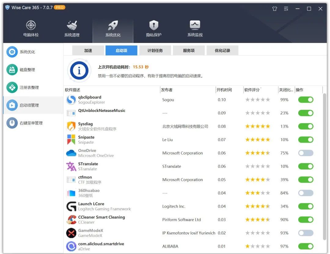Click the QtUnblockNeteaseMusic app icon

[71, 113]
